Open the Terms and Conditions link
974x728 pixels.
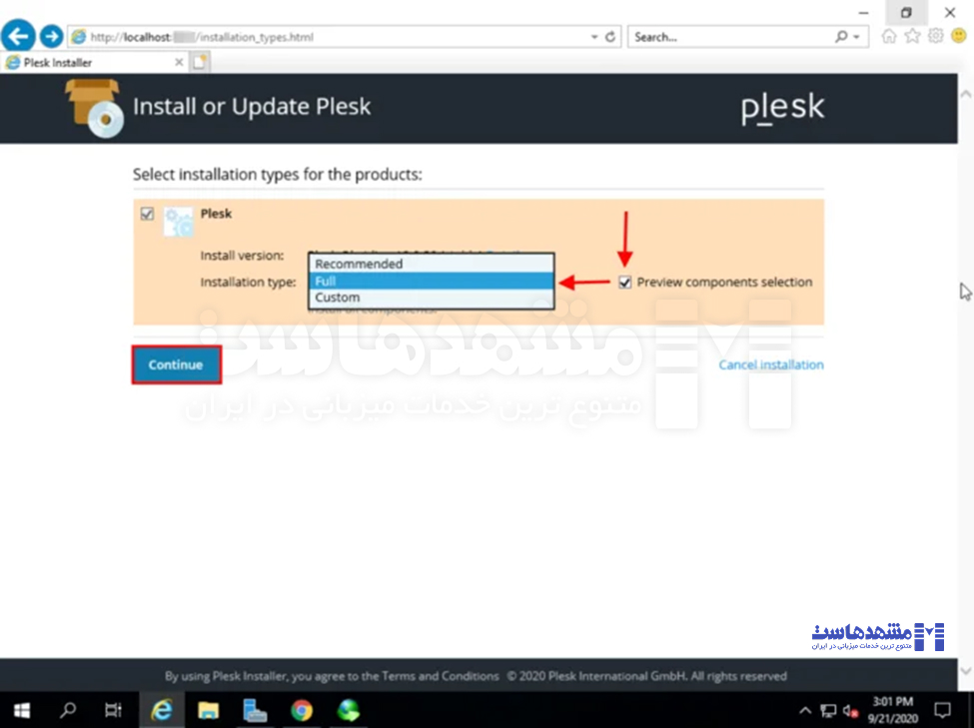[x=441, y=676]
